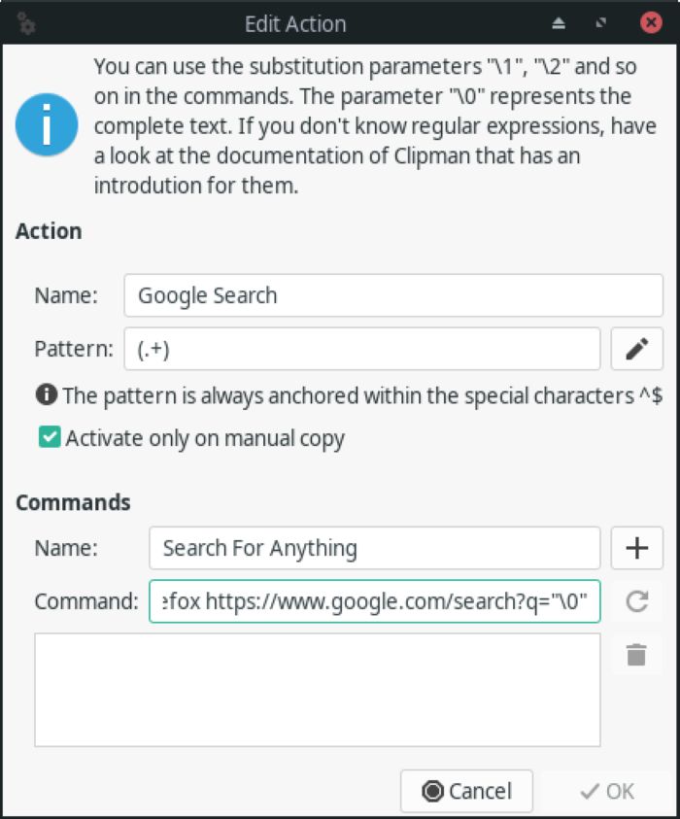Viewport: 680px width, 819px height.
Task: Click into the Pattern text field
Action: pos(361,349)
